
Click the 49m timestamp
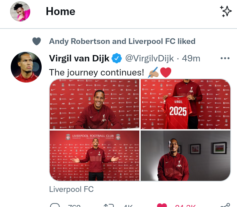(x=191, y=58)
